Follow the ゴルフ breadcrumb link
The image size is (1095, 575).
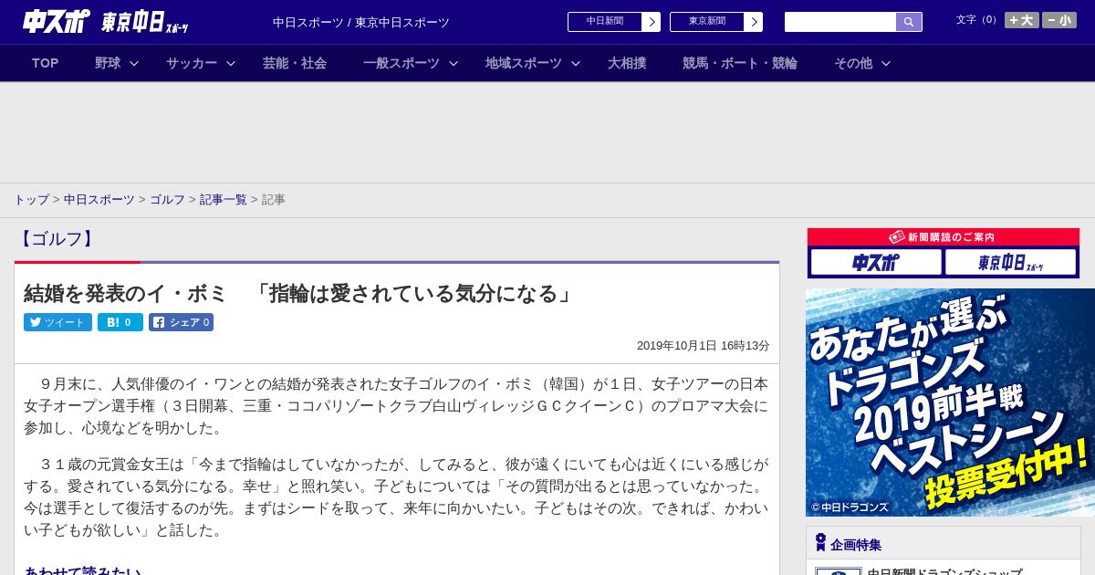(x=167, y=199)
